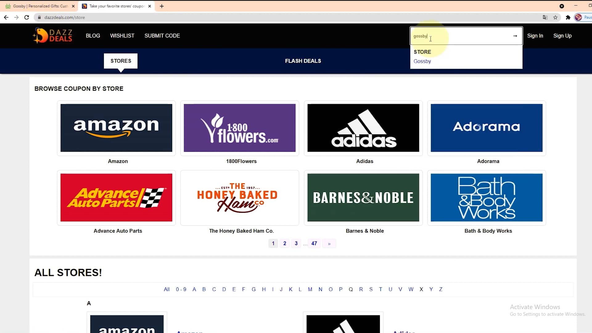The image size is (592, 333).
Task: Click the Sign In link
Action: [x=535, y=36]
